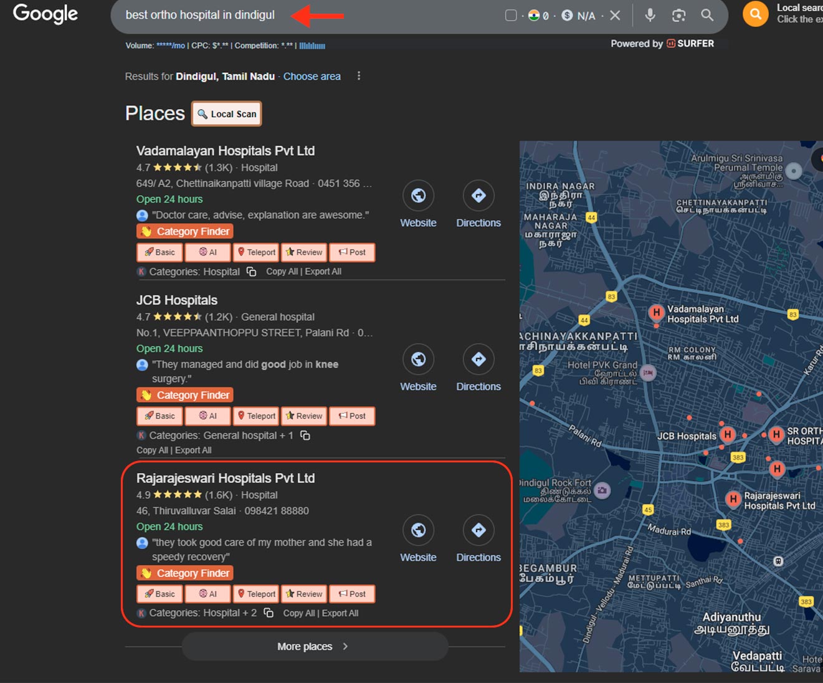Copy categories icon for Rajarajeswari Hospitals
This screenshot has width=823, height=683.
269,613
